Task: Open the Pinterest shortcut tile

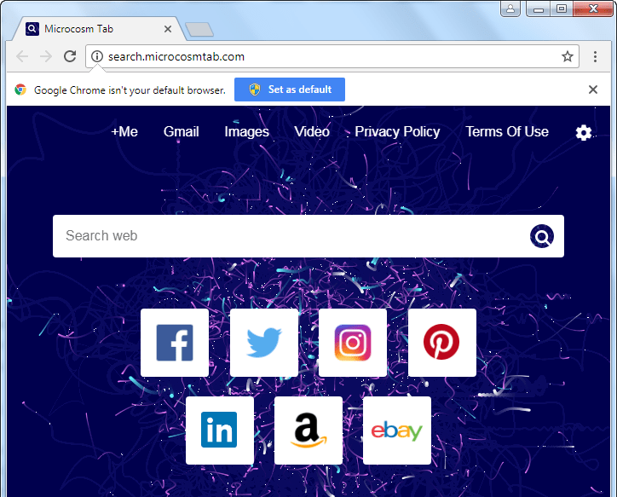Action: point(442,343)
